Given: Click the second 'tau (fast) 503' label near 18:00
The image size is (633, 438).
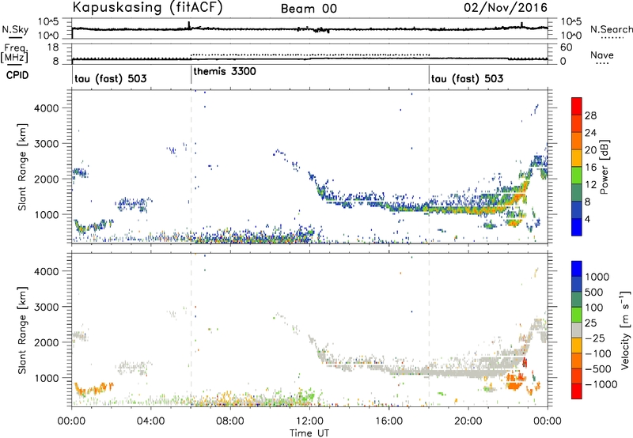Looking at the screenshot, I should point(467,78).
